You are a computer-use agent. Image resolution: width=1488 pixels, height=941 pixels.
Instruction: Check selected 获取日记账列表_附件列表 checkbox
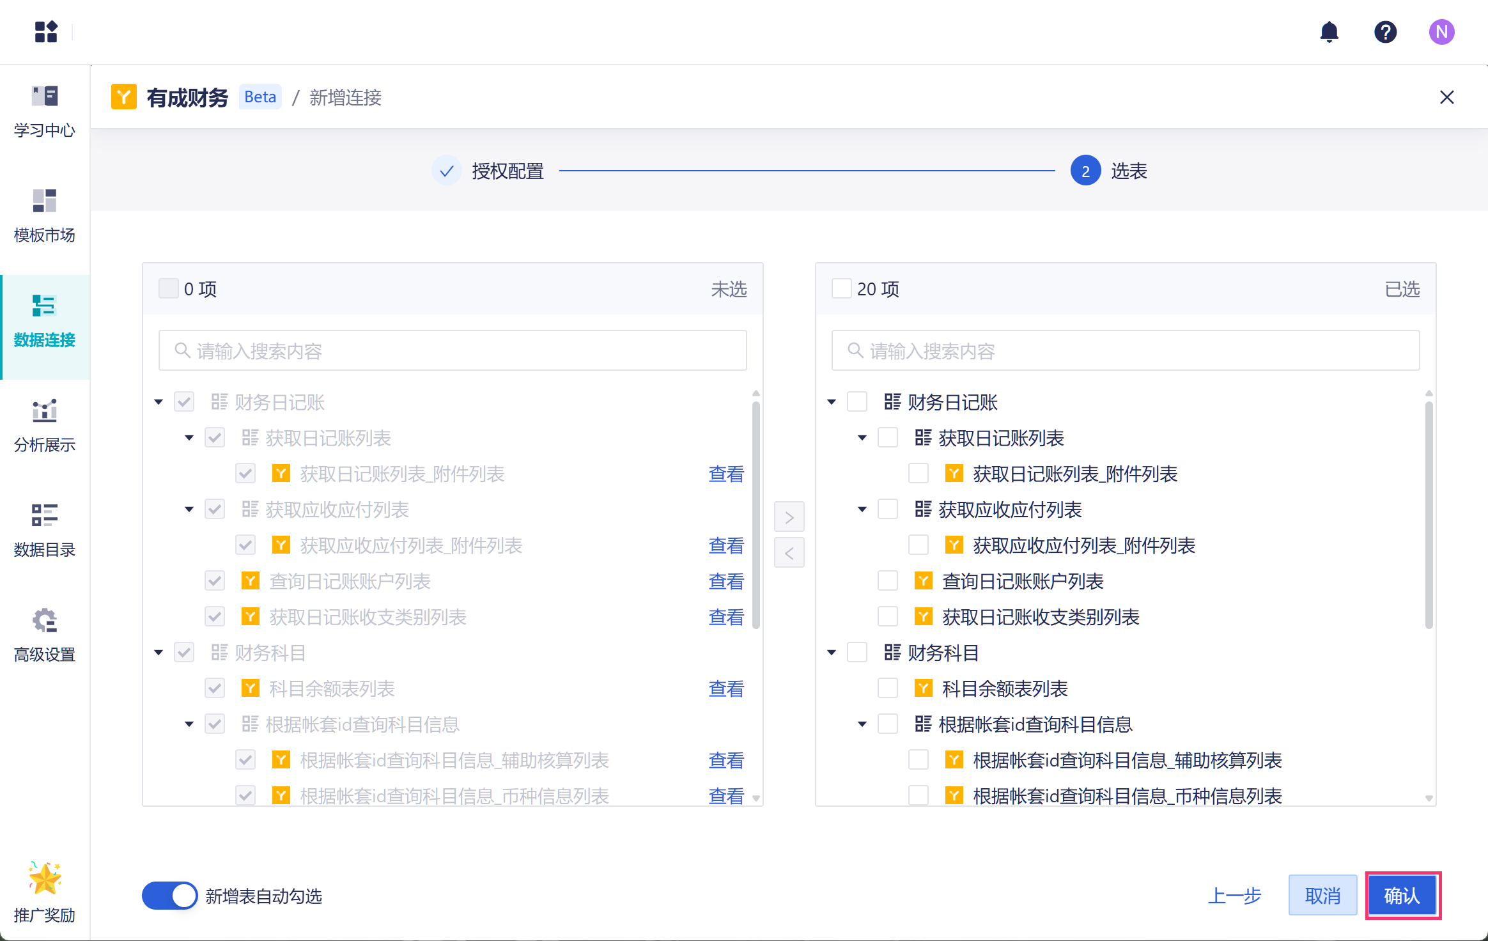point(918,474)
